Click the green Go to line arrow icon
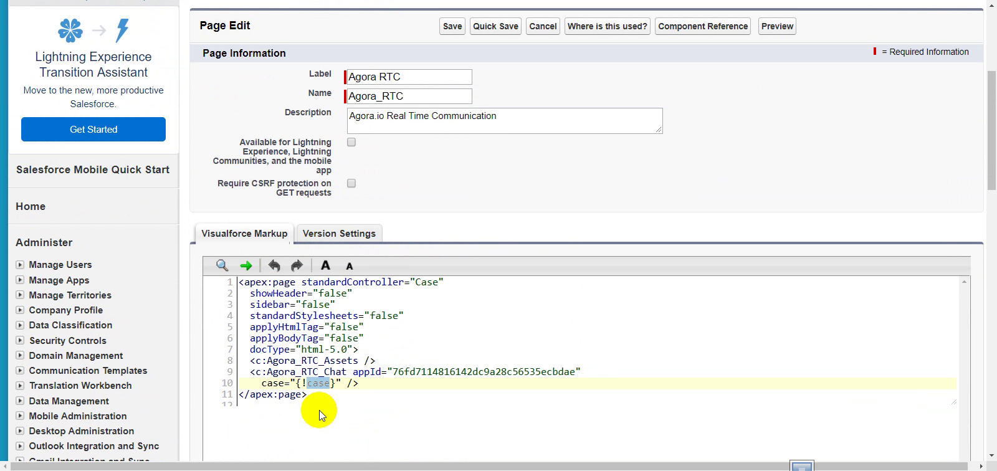Image resolution: width=997 pixels, height=471 pixels. [x=246, y=266]
